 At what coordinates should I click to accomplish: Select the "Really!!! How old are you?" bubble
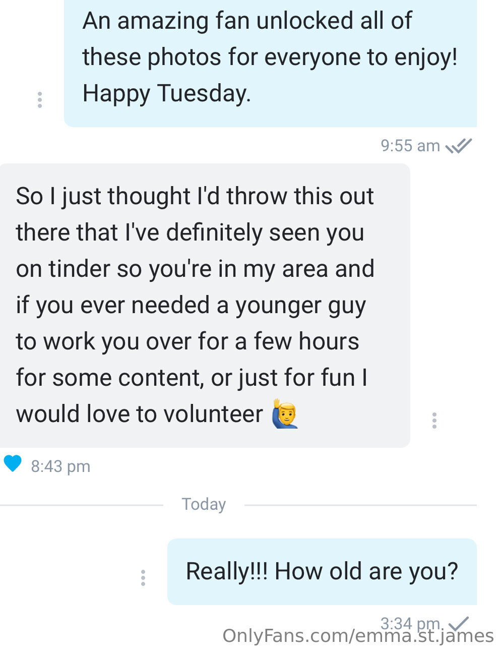coord(322,571)
